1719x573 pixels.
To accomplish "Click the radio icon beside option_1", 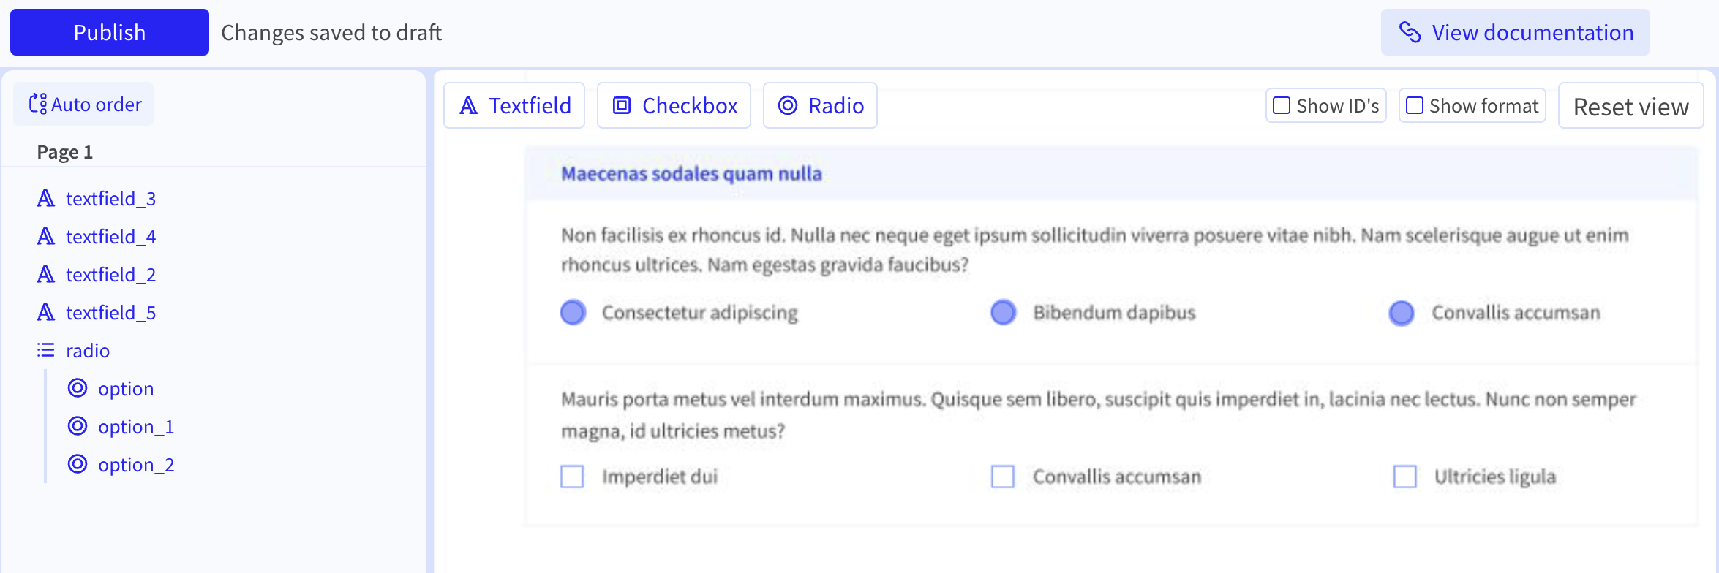I will (78, 426).
